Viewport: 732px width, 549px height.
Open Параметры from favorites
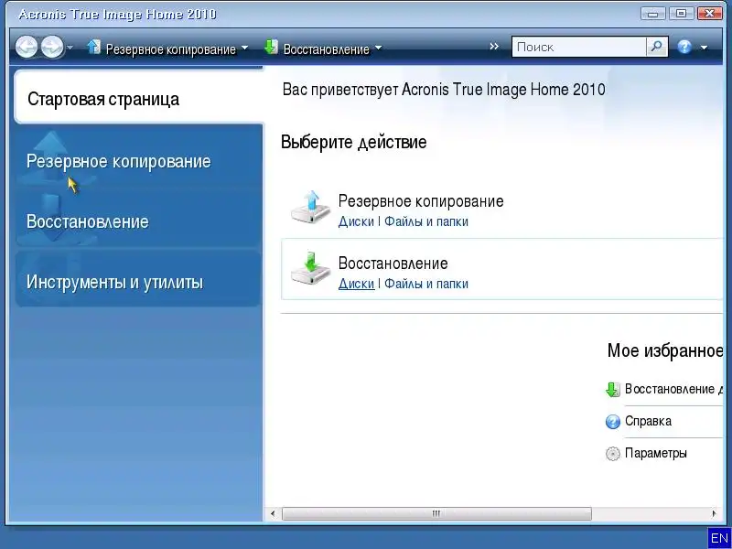click(x=655, y=453)
